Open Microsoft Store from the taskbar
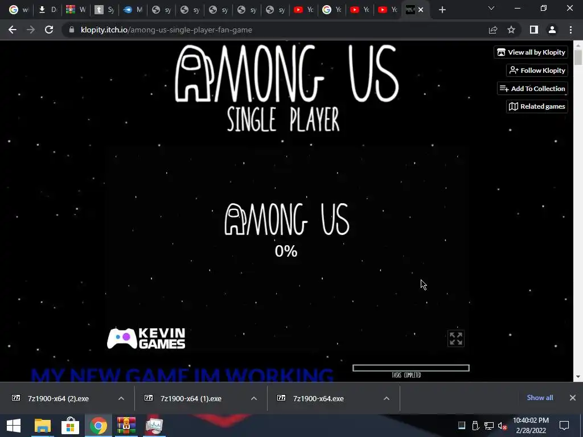 point(70,426)
